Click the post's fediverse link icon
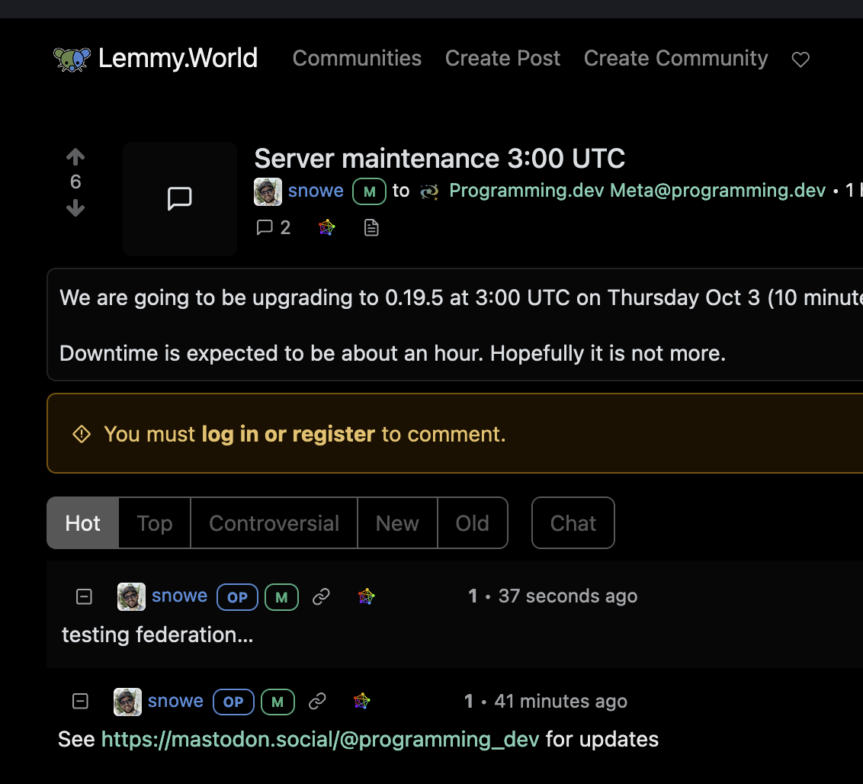This screenshot has height=784, width=863. click(326, 227)
